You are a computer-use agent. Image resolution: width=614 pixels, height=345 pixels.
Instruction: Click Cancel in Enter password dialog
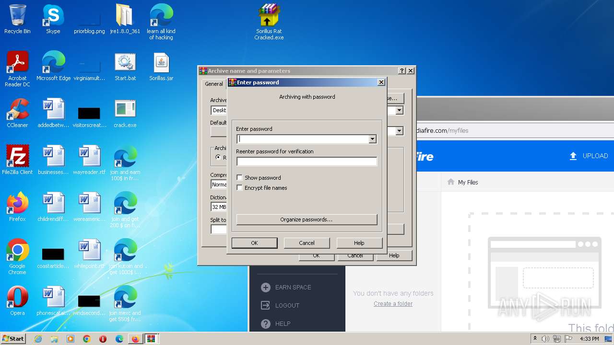pos(307,243)
